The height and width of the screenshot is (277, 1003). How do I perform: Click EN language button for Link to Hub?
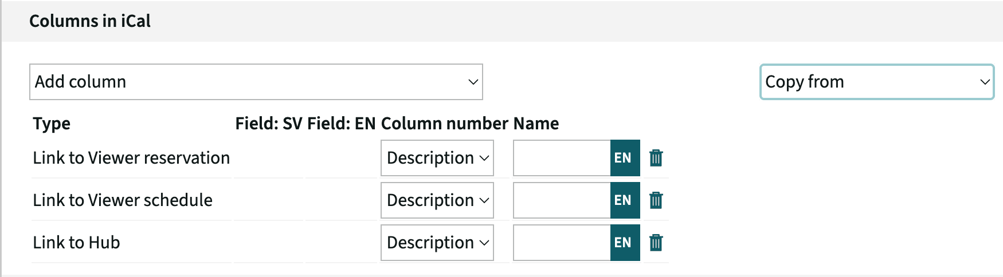tap(625, 243)
